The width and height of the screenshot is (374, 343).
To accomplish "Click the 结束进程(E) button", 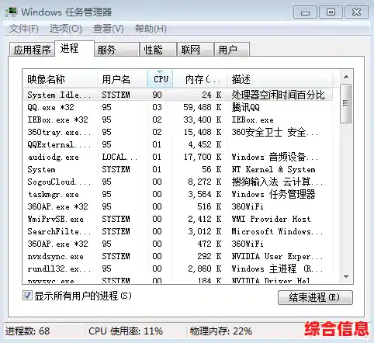I will click(x=315, y=297).
